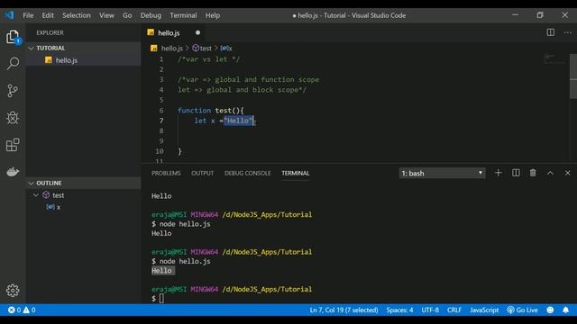The height and width of the screenshot is (324, 577).
Task: Open the Selection menu
Action: point(77,15)
